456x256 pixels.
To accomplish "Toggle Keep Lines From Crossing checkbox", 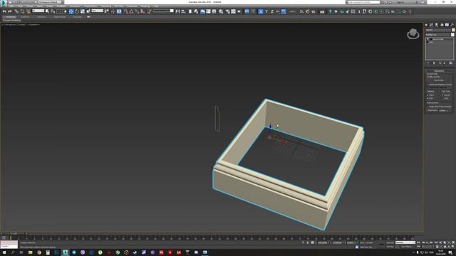I will click(427, 107).
